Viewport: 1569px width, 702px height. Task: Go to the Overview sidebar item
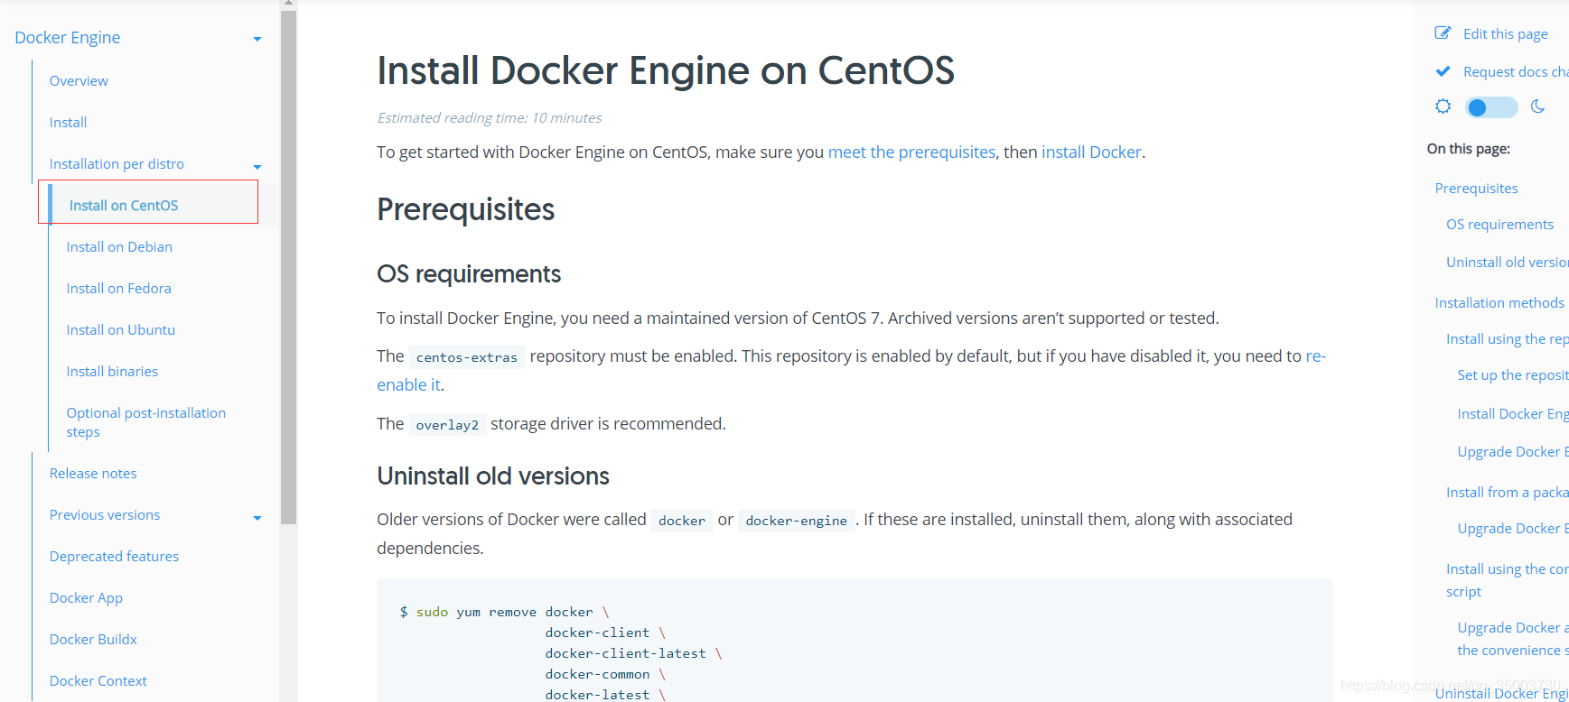tap(79, 81)
